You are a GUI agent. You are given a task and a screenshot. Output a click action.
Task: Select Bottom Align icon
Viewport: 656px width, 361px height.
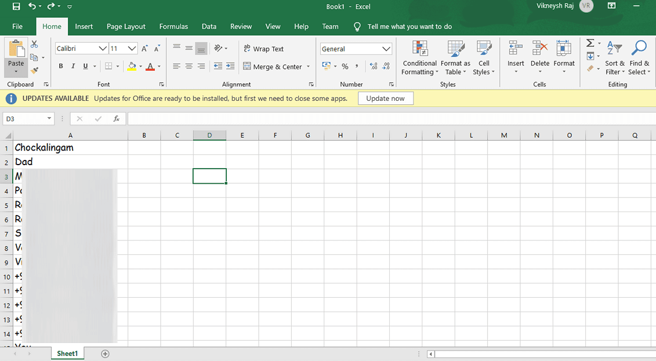click(x=201, y=49)
